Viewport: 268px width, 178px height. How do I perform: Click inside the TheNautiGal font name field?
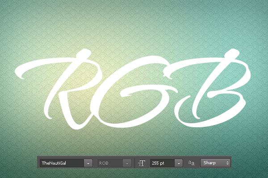[x=61, y=163]
